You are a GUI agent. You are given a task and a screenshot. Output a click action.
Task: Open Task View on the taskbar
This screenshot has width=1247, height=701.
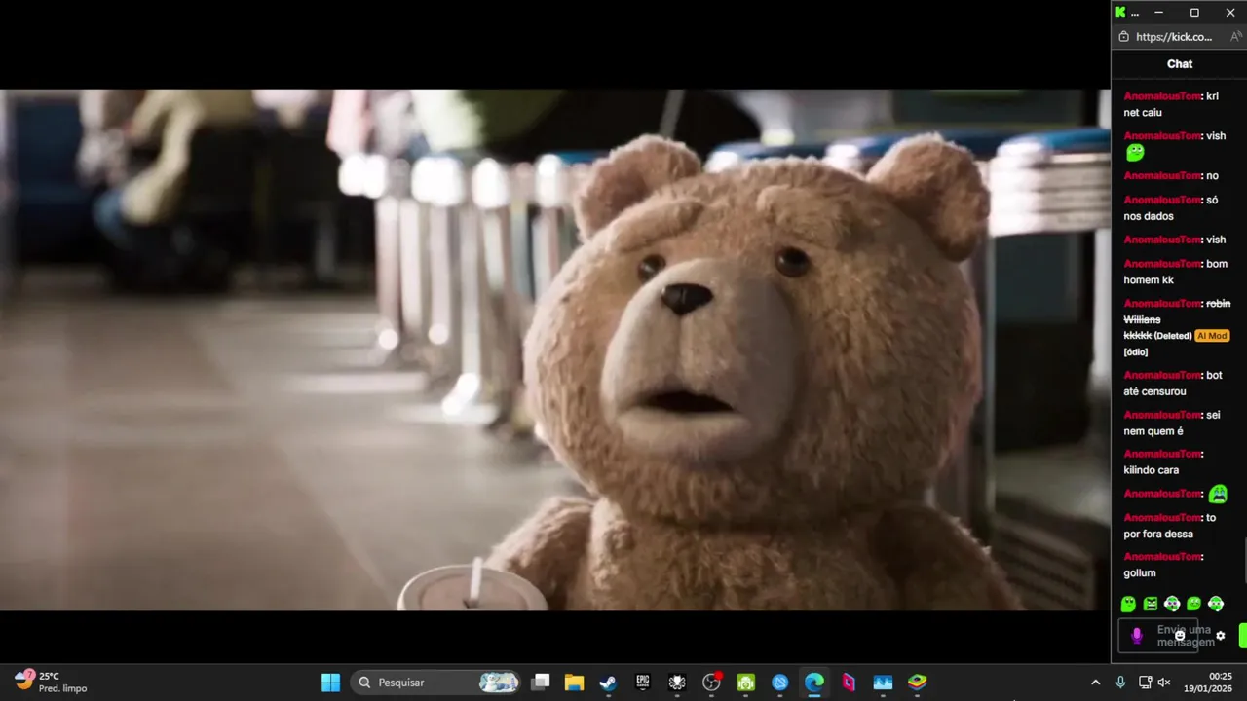541,683
